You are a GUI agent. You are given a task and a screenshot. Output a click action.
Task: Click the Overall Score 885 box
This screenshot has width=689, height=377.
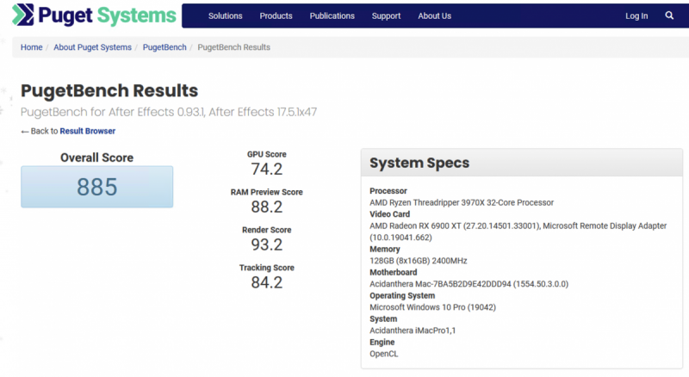97,187
